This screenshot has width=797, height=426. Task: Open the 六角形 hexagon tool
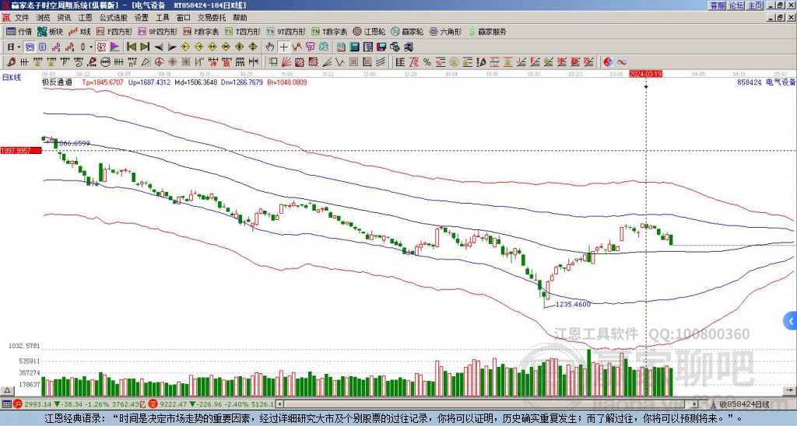click(x=446, y=32)
